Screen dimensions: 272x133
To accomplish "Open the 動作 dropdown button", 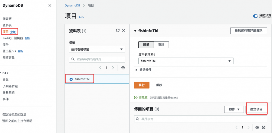I will (x=234, y=109).
